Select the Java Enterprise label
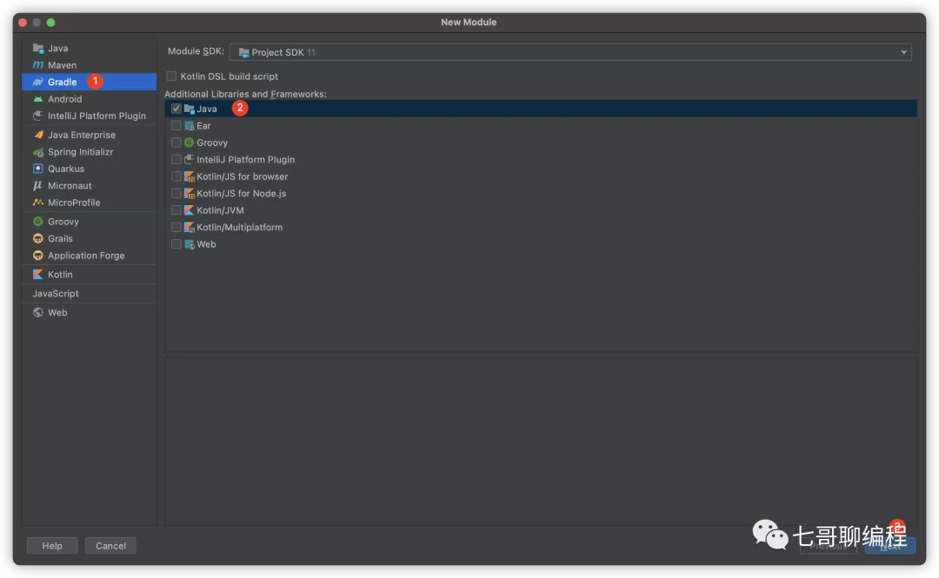Image resolution: width=939 pixels, height=578 pixels. point(82,135)
